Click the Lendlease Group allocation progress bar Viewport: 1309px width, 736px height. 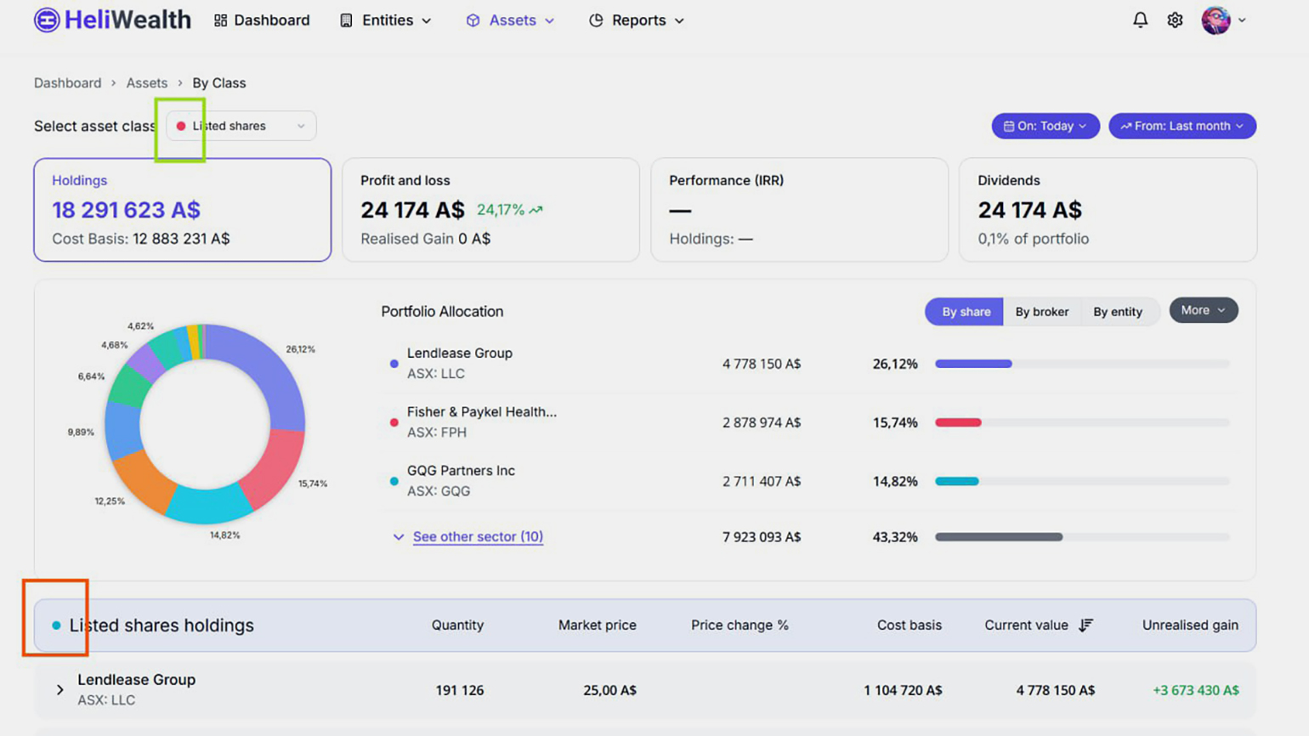pos(1081,364)
